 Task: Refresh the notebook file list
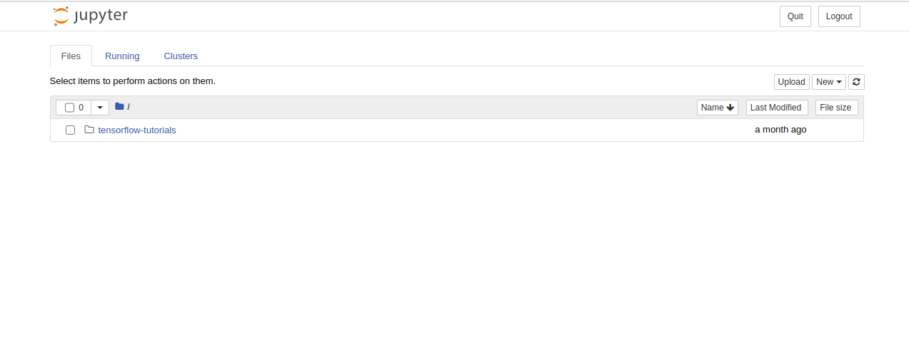pos(856,82)
